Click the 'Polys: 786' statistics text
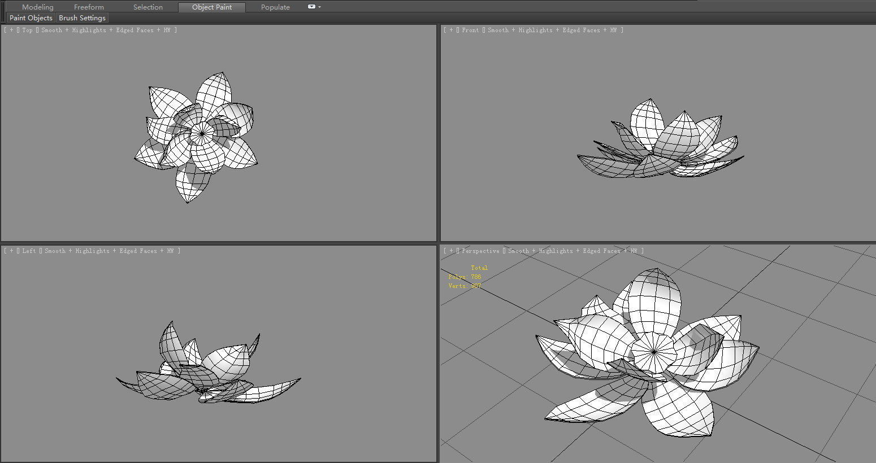This screenshot has width=876, height=463. coord(465,277)
